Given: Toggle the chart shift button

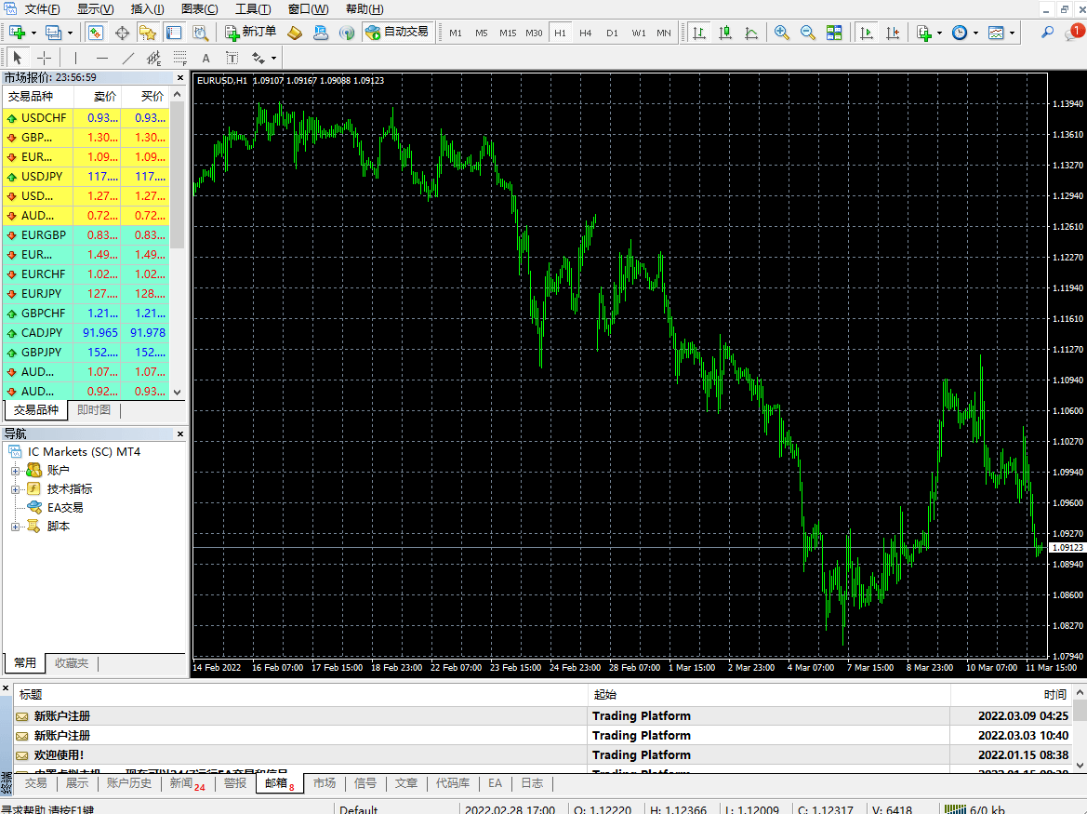Looking at the screenshot, I should click(893, 33).
